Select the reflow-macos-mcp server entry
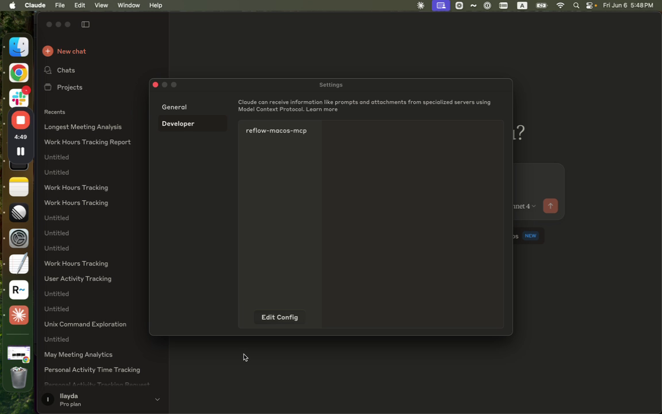Viewport: 662px width, 414px height. [x=276, y=131]
